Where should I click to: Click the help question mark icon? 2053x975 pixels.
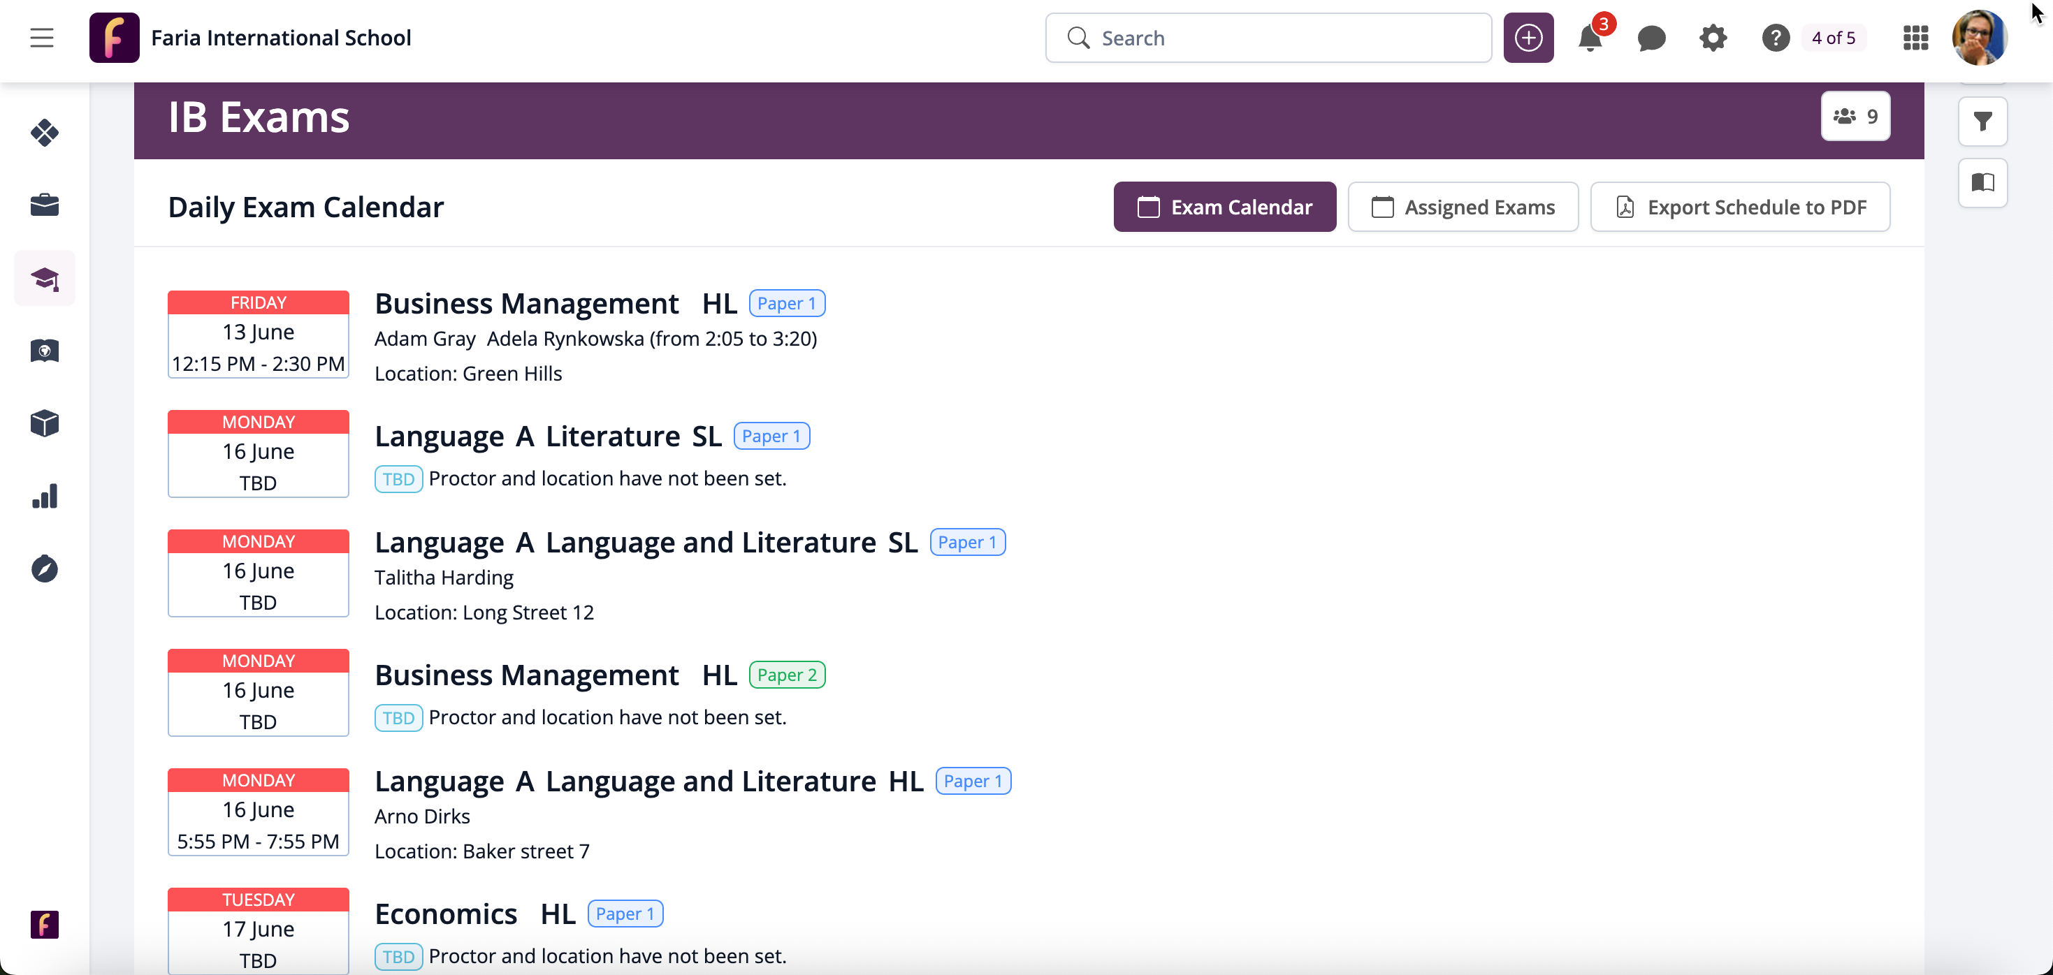(x=1776, y=38)
